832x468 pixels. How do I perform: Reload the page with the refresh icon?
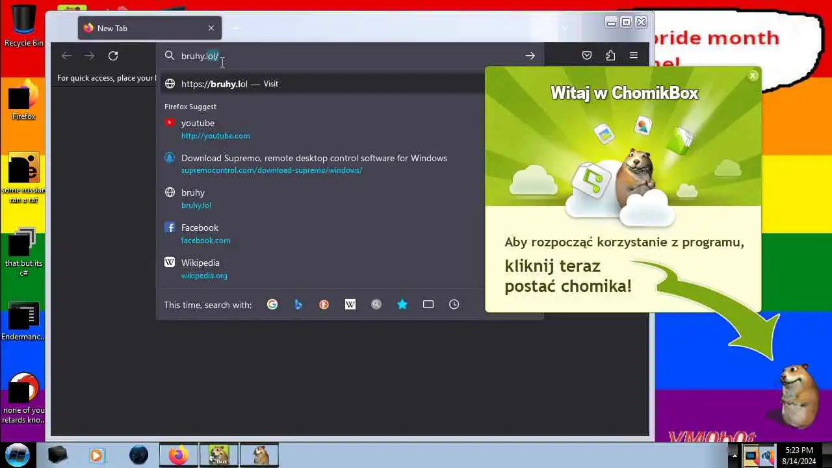(x=113, y=56)
